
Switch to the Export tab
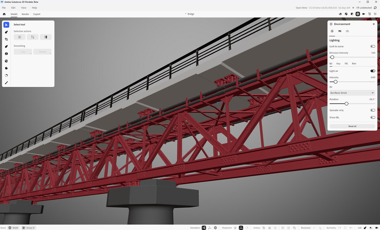click(37, 14)
